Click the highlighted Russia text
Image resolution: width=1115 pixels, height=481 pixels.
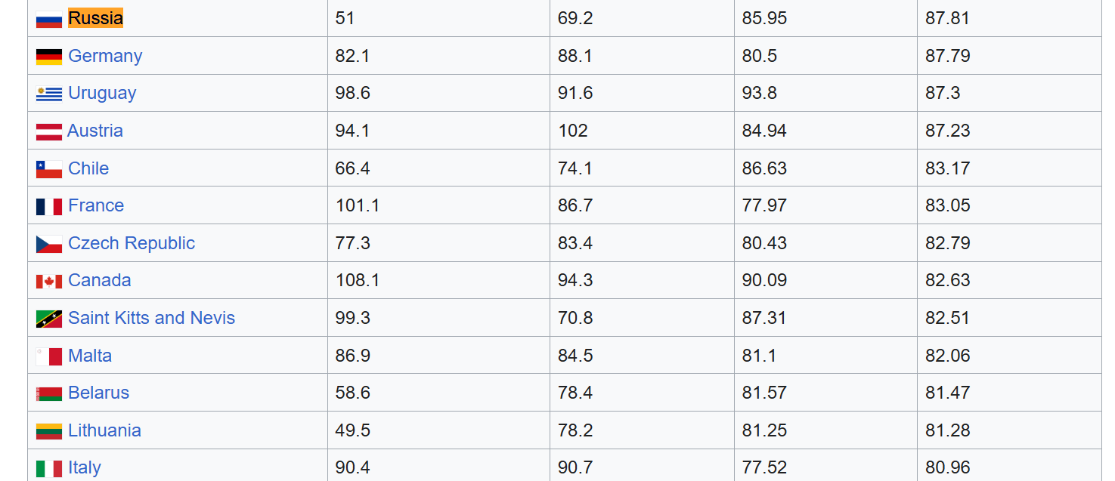95,18
